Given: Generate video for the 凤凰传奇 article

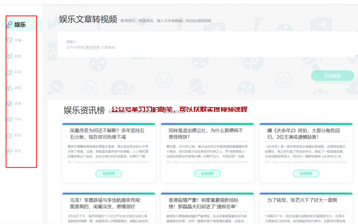Looking at the screenshot, I should coord(108,173).
